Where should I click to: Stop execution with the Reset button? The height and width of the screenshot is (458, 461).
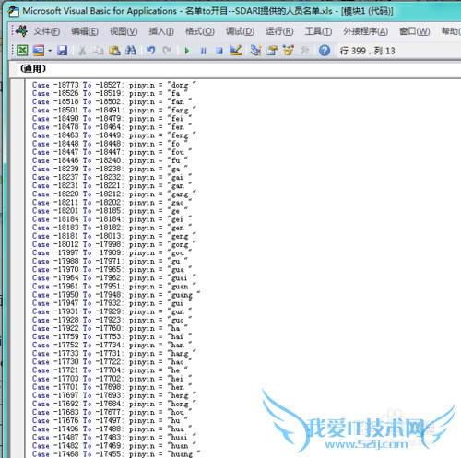point(219,51)
